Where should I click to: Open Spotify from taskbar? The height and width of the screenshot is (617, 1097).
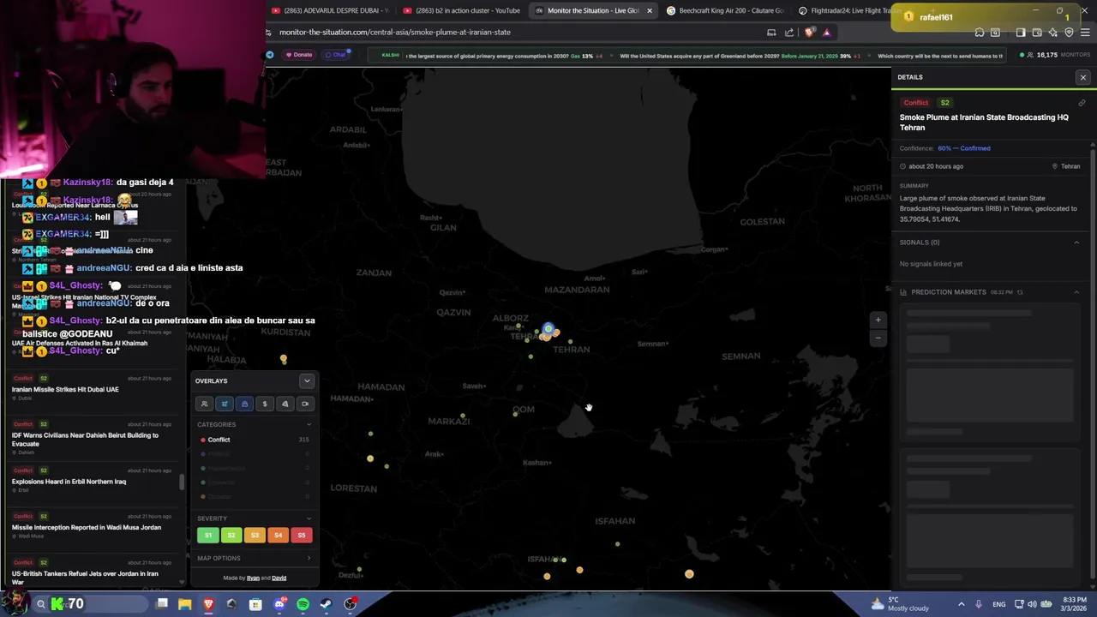303,604
